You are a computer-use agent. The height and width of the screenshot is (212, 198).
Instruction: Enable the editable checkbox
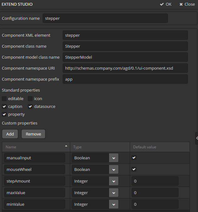[4, 99]
